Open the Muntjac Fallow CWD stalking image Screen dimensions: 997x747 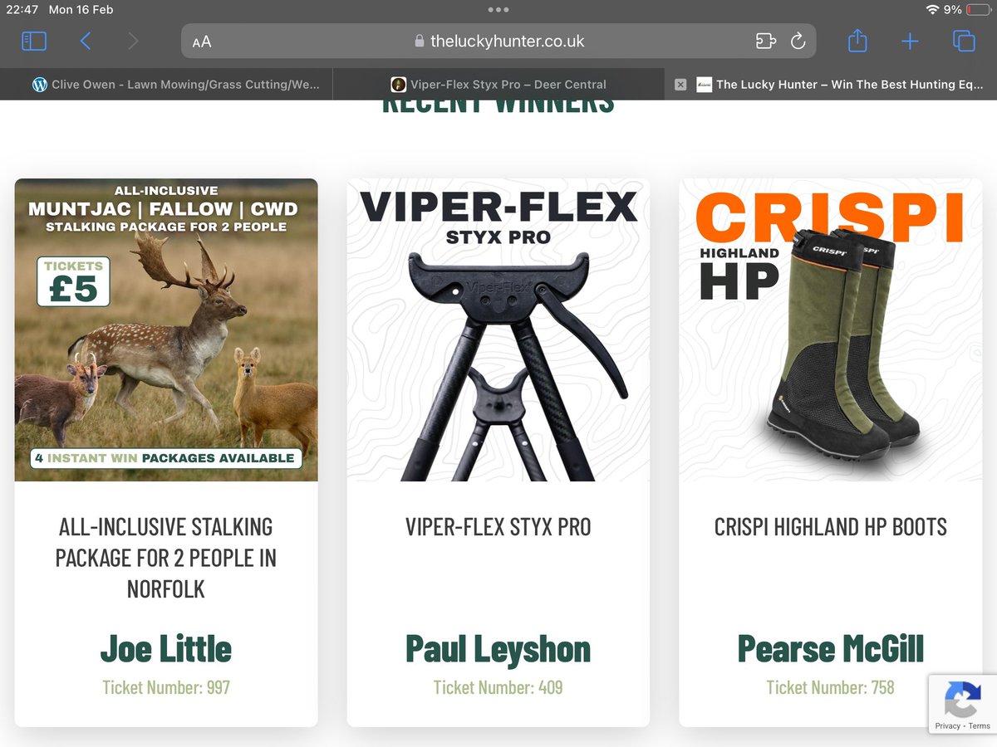coord(166,330)
